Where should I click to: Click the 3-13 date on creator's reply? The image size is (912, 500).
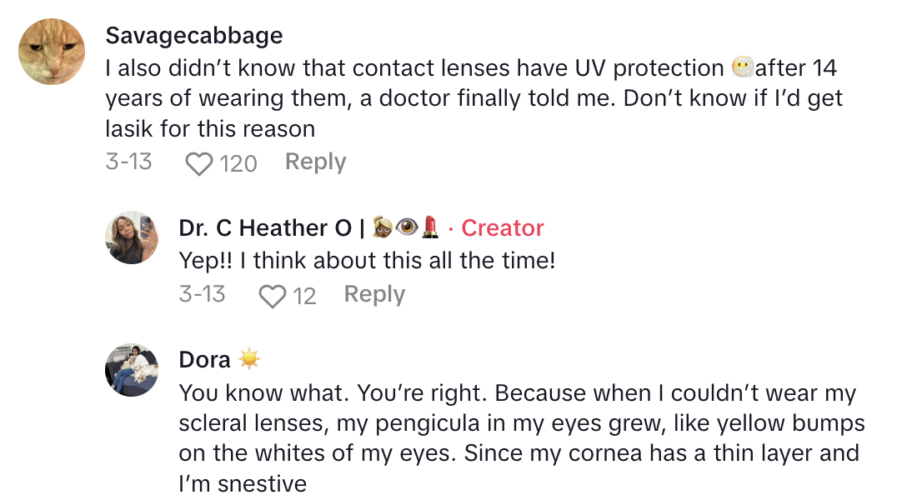pos(202,294)
